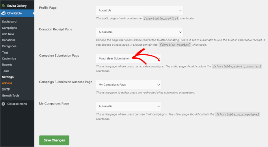Click the Charitable megaphone icon
The image size is (268, 147).
4,13
